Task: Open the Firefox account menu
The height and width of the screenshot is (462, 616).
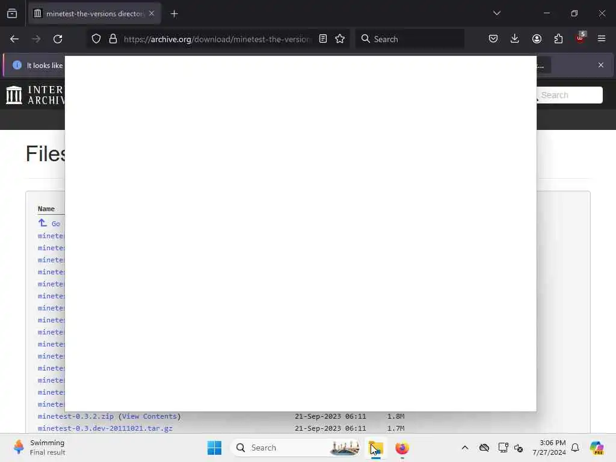Action: [537, 39]
